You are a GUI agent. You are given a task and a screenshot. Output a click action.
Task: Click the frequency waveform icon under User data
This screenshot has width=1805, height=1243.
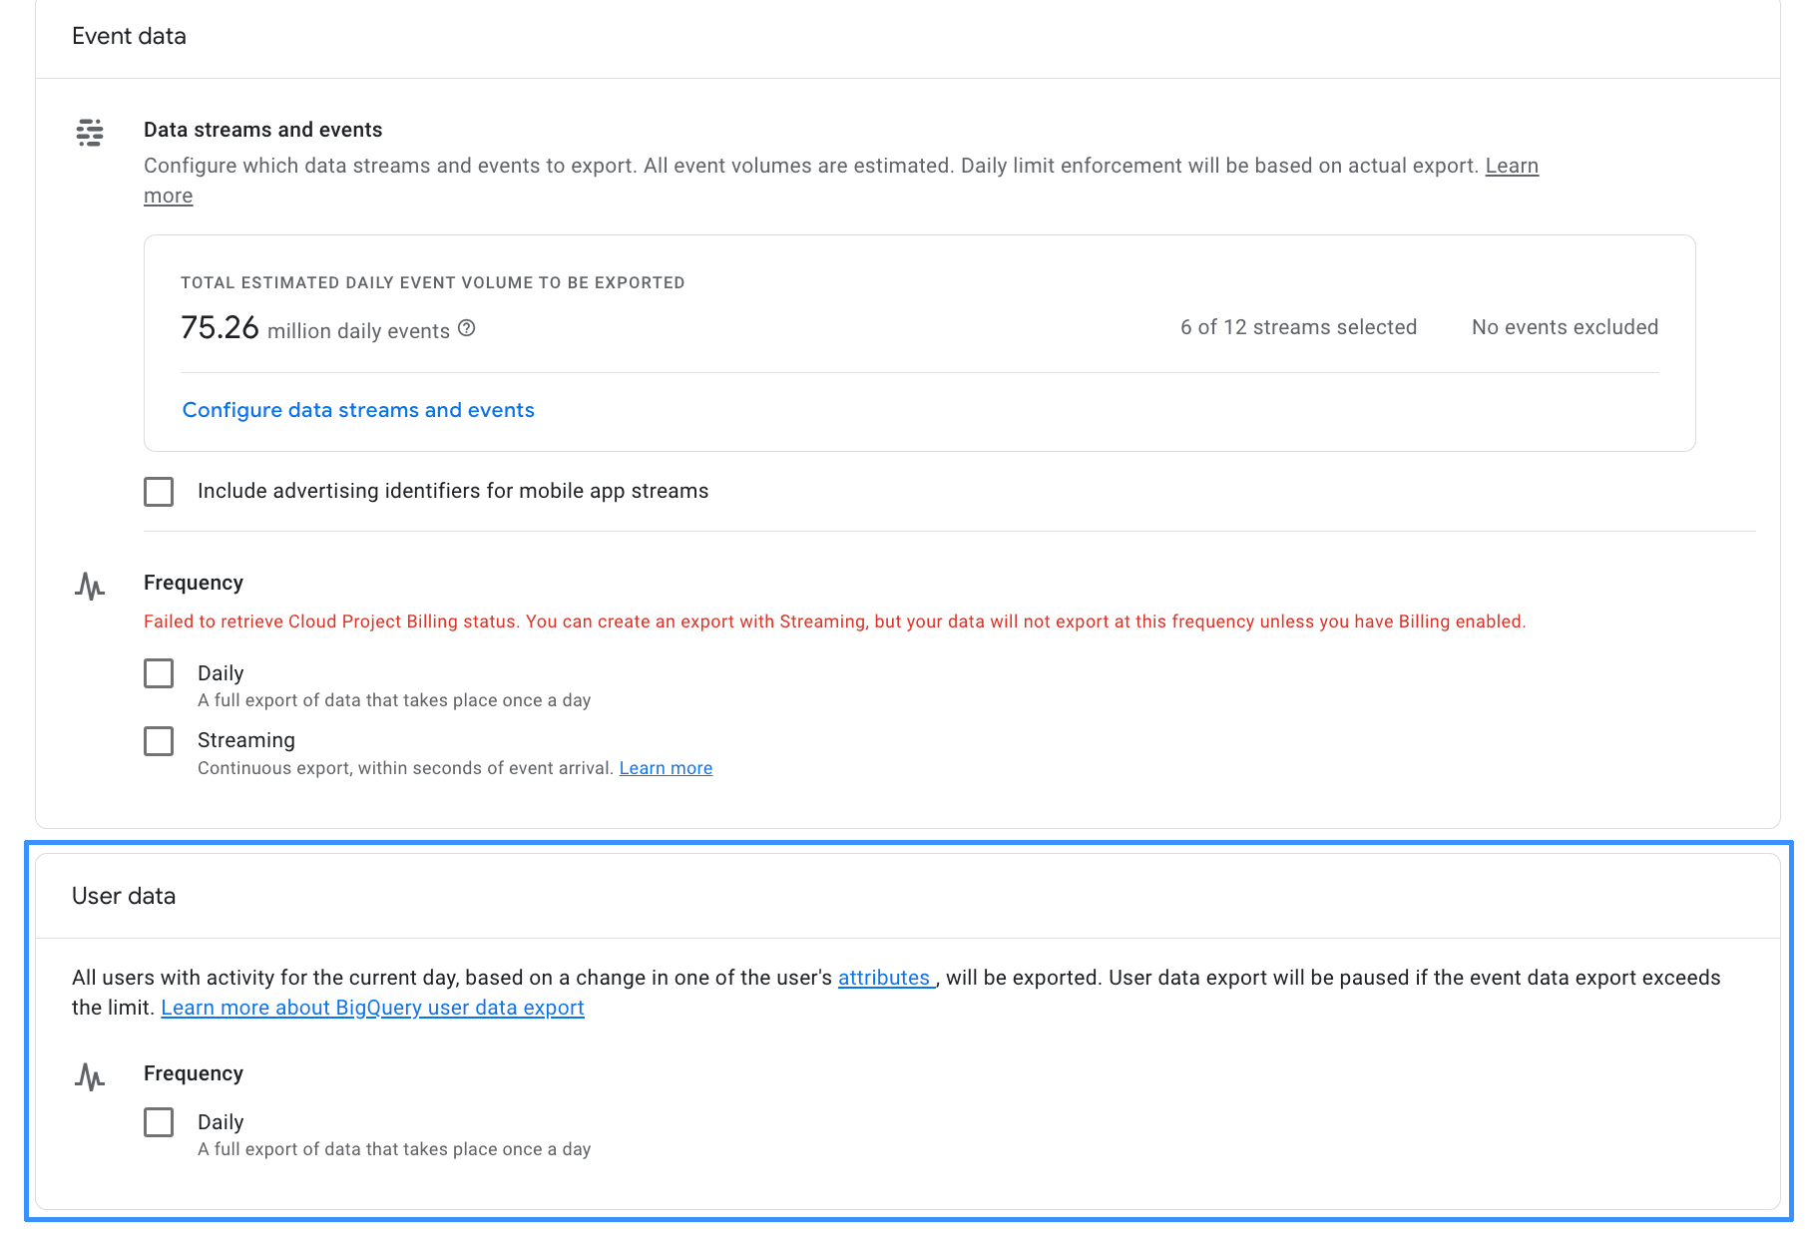[x=89, y=1077]
